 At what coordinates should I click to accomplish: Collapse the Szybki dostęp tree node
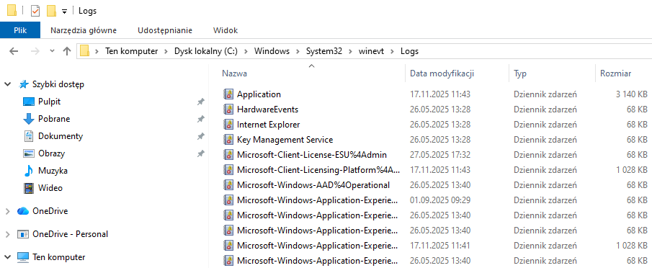point(7,84)
